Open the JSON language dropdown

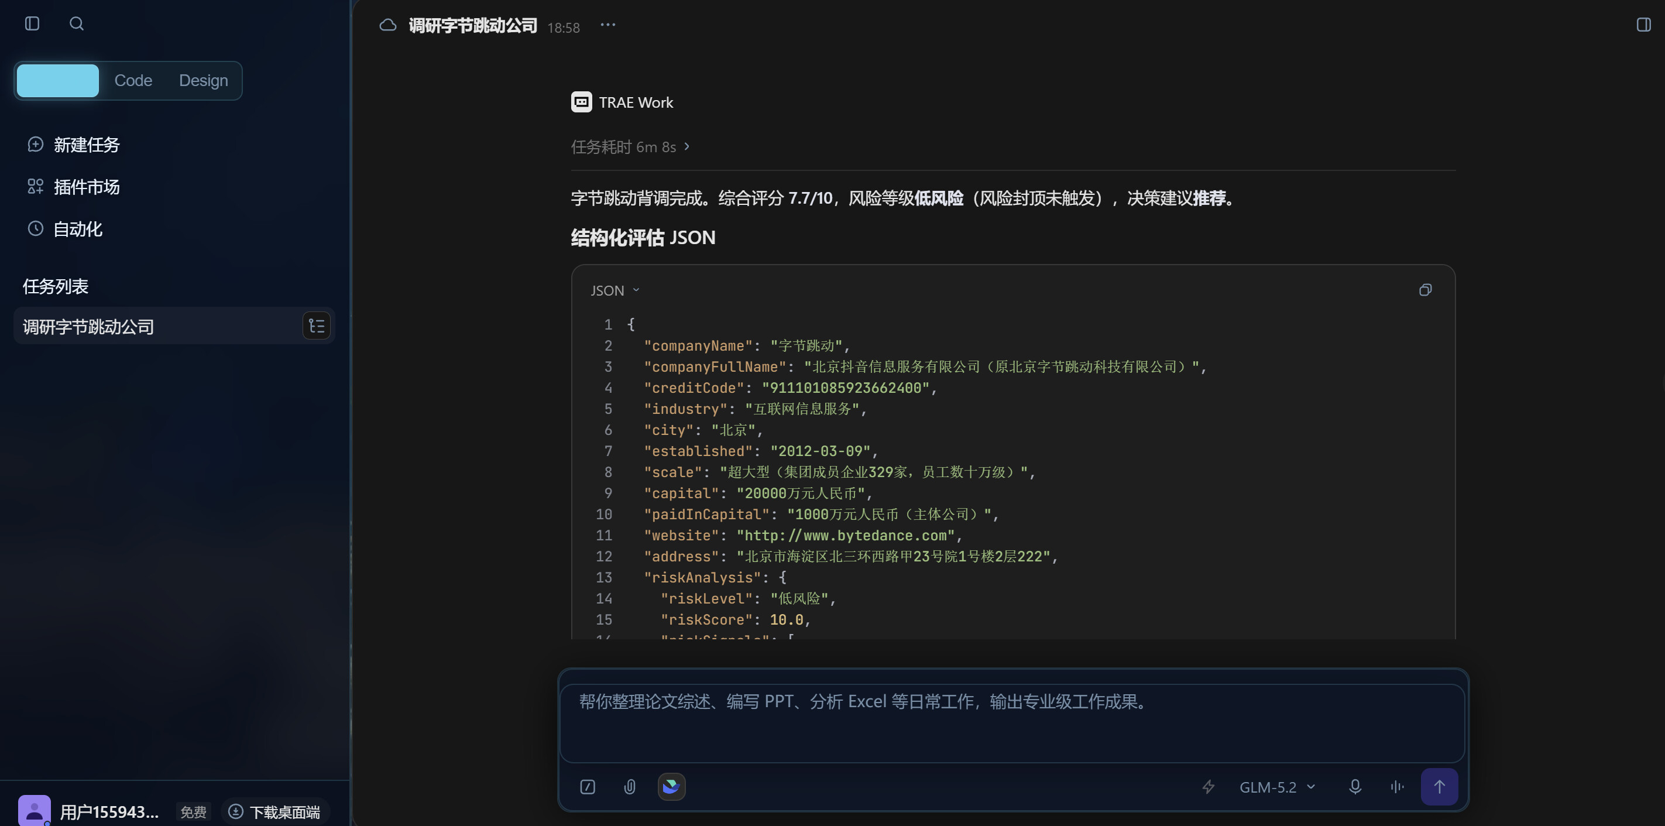pyautogui.click(x=614, y=291)
